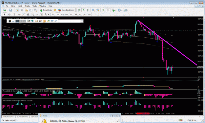
Task: Switch to the EURUSDm,M5 chart tab
Action: point(22,116)
